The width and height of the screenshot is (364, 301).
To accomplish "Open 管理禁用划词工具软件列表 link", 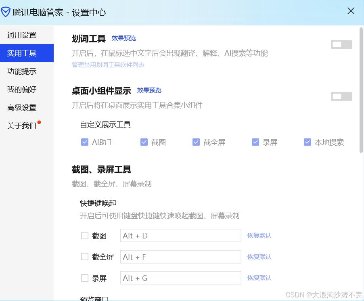I will tap(108, 65).
